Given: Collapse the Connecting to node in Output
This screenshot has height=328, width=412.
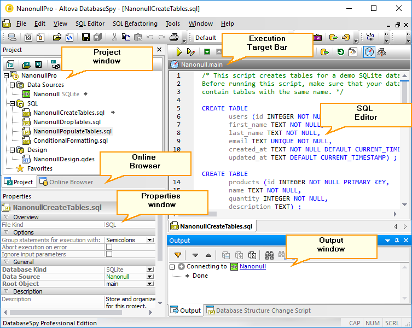Looking at the screenshot, I should click(172, 267).
